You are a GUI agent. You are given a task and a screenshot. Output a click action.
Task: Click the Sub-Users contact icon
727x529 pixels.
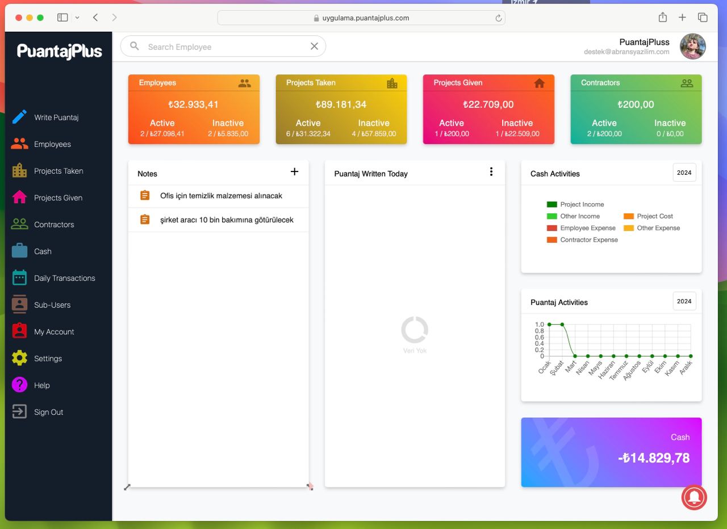pos(19,304)
